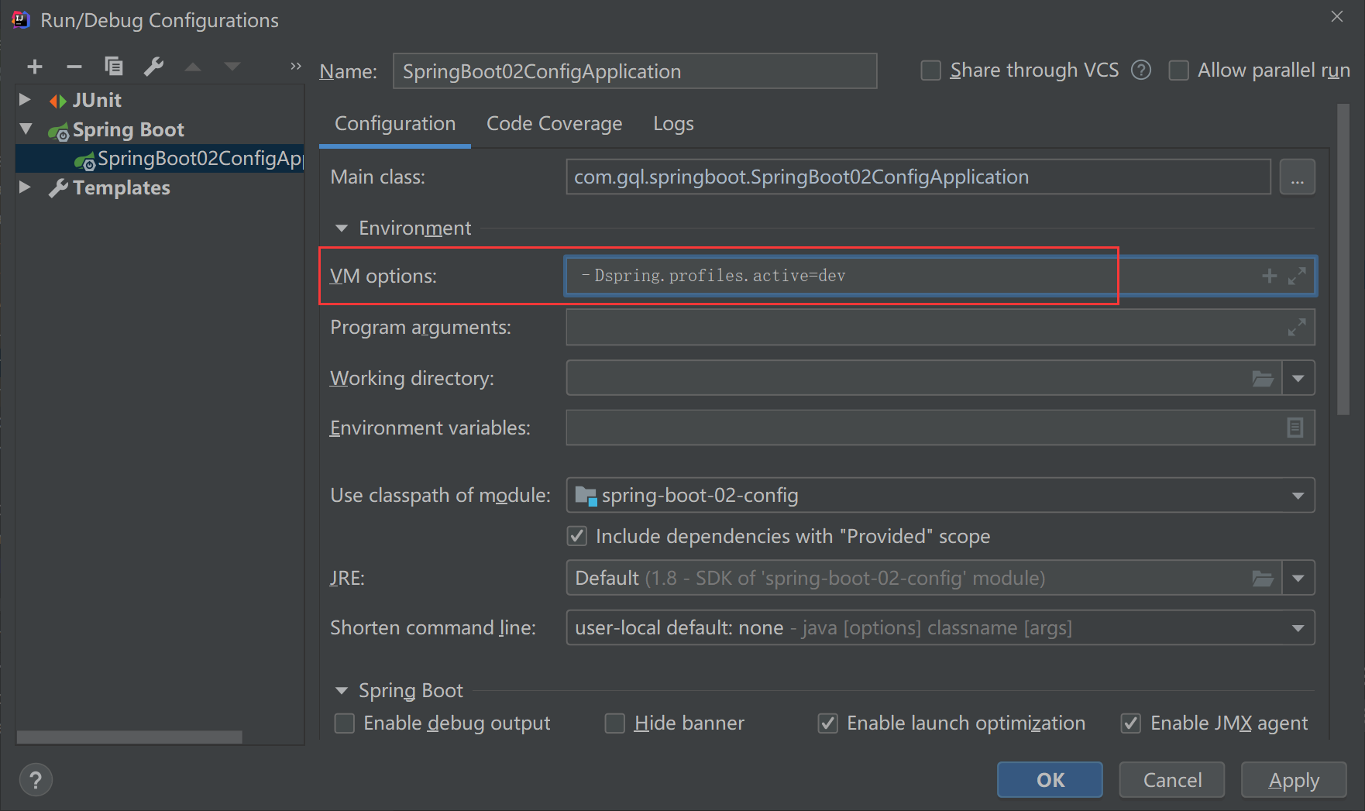The height and width of the screenshot is (811, 1365).
Task: Edit environment variables list icon
Action: (x=1295, y=428)
